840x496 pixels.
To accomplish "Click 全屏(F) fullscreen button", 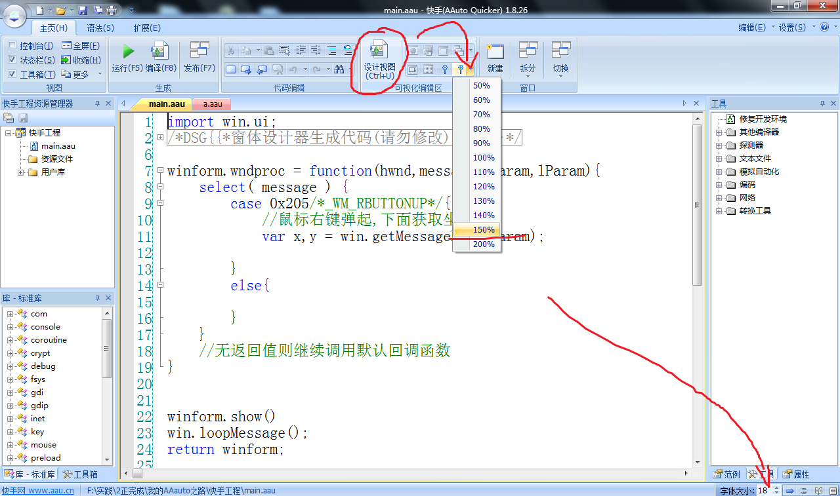I will (81, 46).
